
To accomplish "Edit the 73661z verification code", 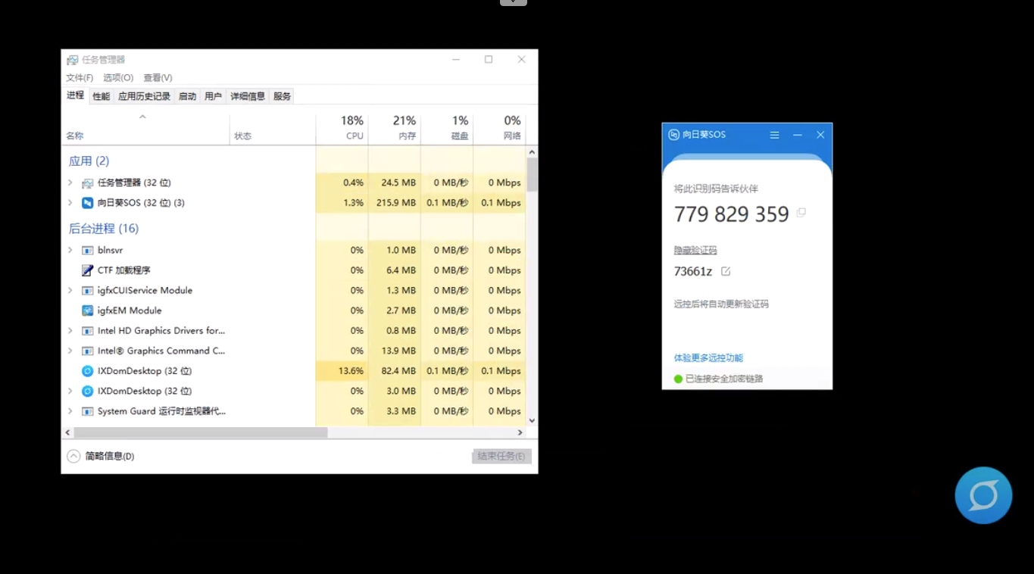I will (x=726, y=271).
